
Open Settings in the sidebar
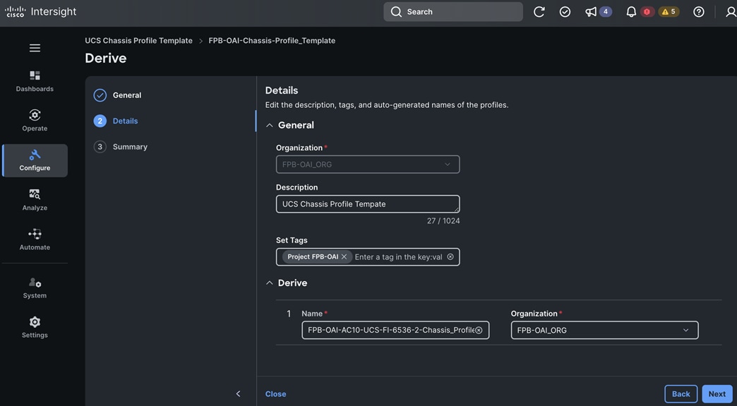click(x=35, y=327)
